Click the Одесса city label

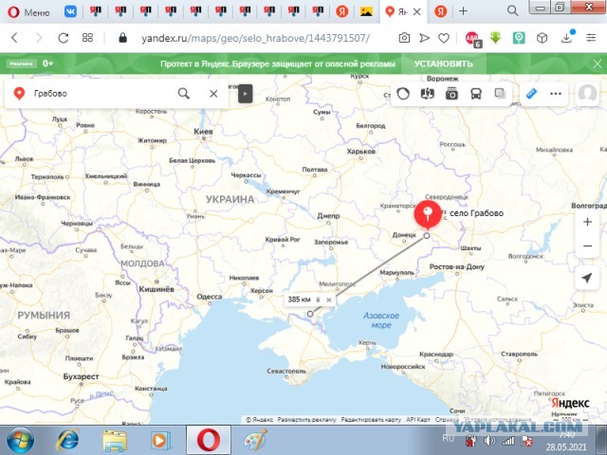pos(210,297)
